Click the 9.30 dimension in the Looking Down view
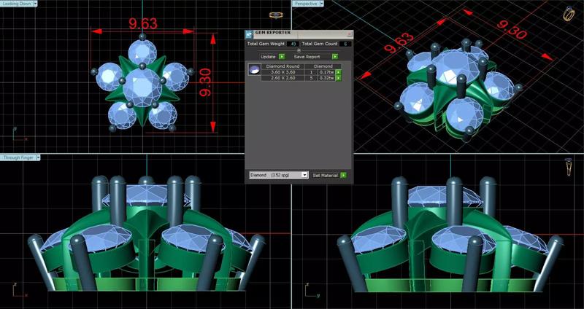Screen dimensions: 584x309 click(x=205, y=82)
